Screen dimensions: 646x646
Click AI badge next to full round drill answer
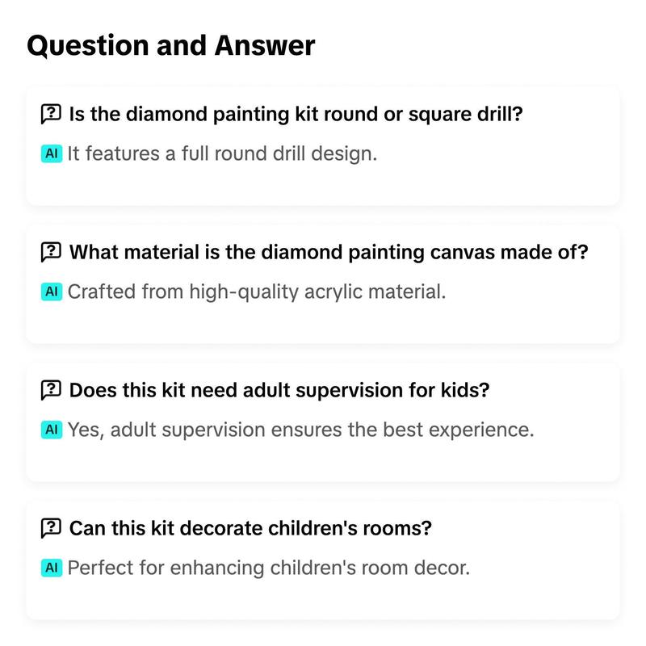[52, 153]
